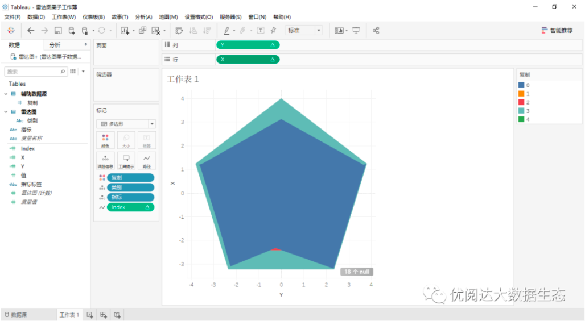Click the blue 0 legend color swatch
The width and height of the screenshot is (585, 321).
tap(521, 85)
